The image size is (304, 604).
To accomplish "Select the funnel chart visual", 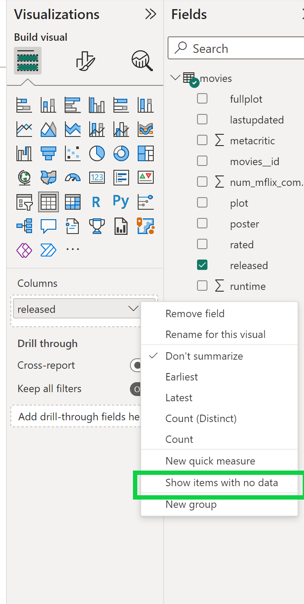I will (x=48, y=153).
